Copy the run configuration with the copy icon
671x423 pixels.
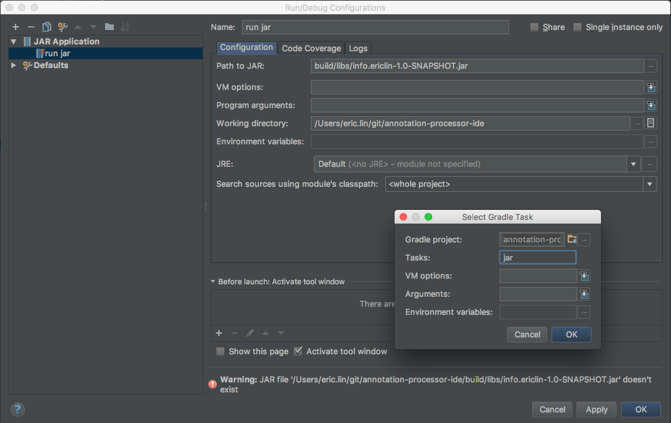(46, 27)
